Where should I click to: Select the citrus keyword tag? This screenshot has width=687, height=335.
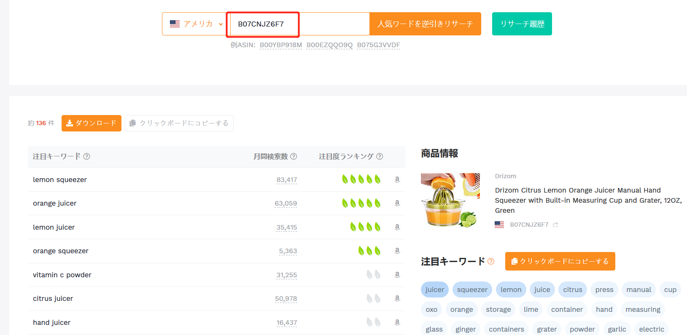tap(573, 289)
